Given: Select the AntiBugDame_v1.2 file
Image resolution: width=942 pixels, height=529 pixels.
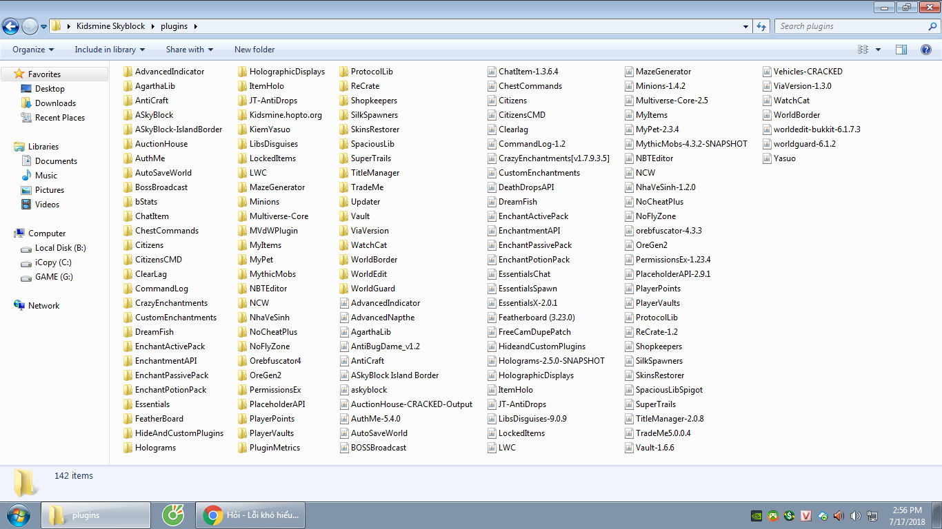Looking at the screenshot, I should tap(379, 346).
